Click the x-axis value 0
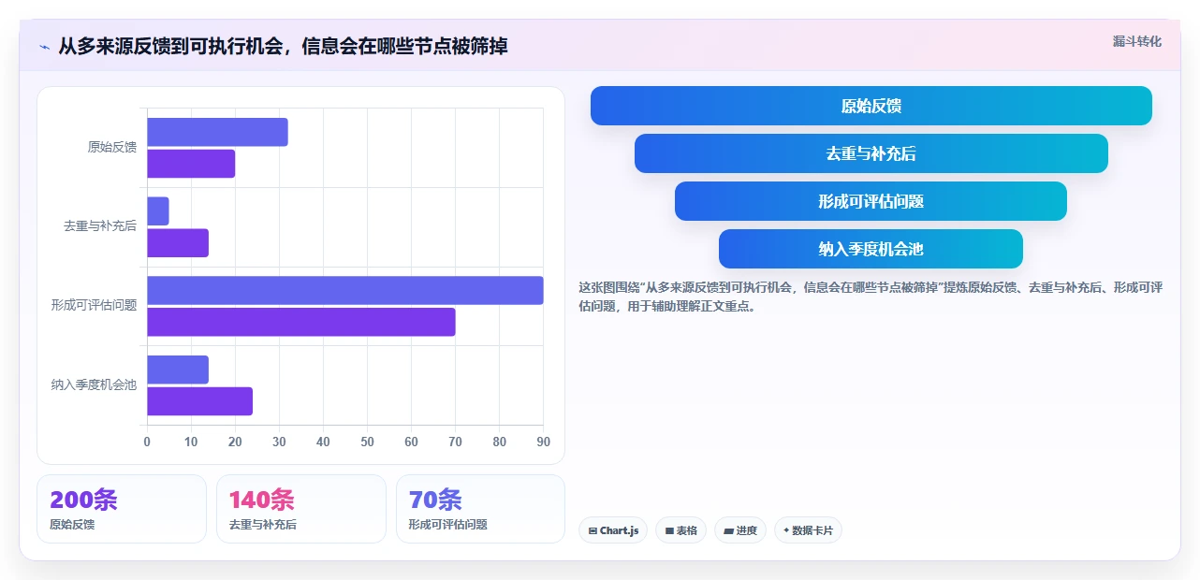 click(147, 442)
